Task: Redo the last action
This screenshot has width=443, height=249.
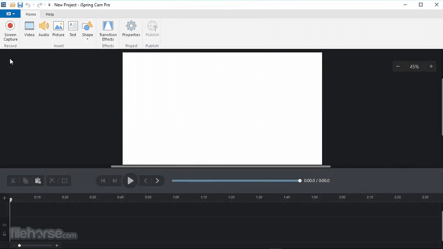Action: tap(39, 5)
